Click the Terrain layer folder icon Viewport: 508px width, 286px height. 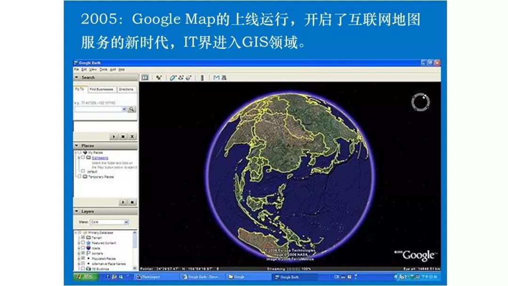(88, 238)
